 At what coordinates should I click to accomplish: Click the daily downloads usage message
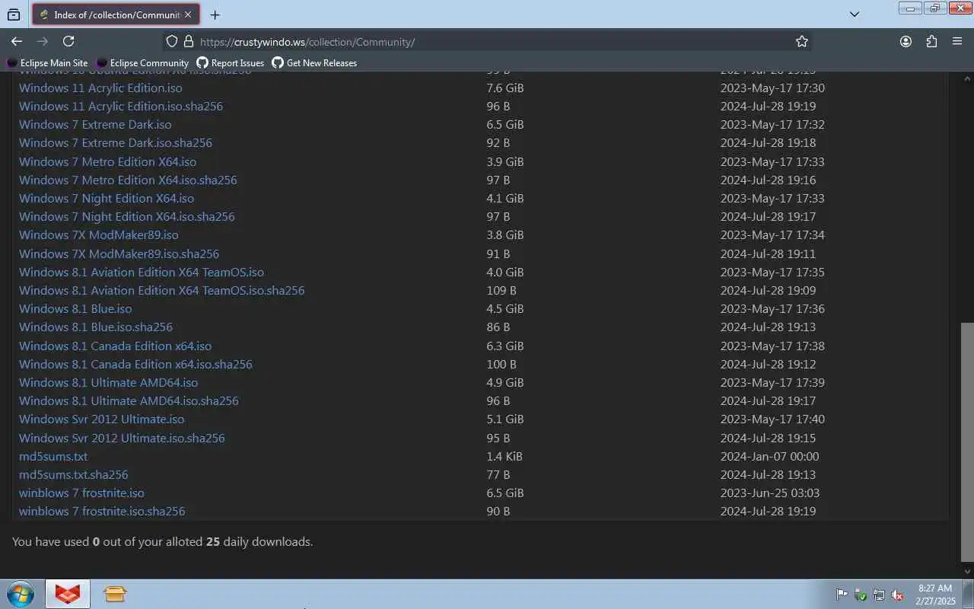(x=163, y=542)
